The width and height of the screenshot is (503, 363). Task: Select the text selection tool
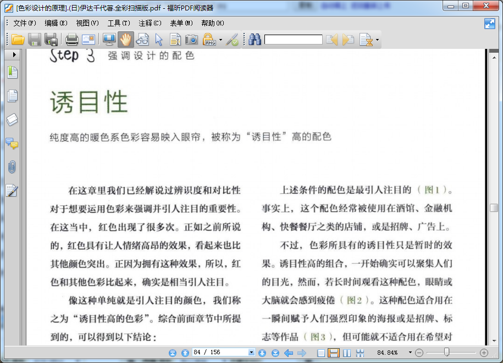click(175, 40)
